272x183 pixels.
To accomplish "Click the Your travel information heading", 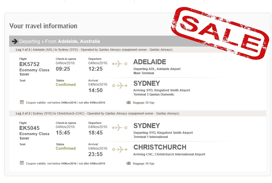I will pyautogui.click(x=43, y=26).
